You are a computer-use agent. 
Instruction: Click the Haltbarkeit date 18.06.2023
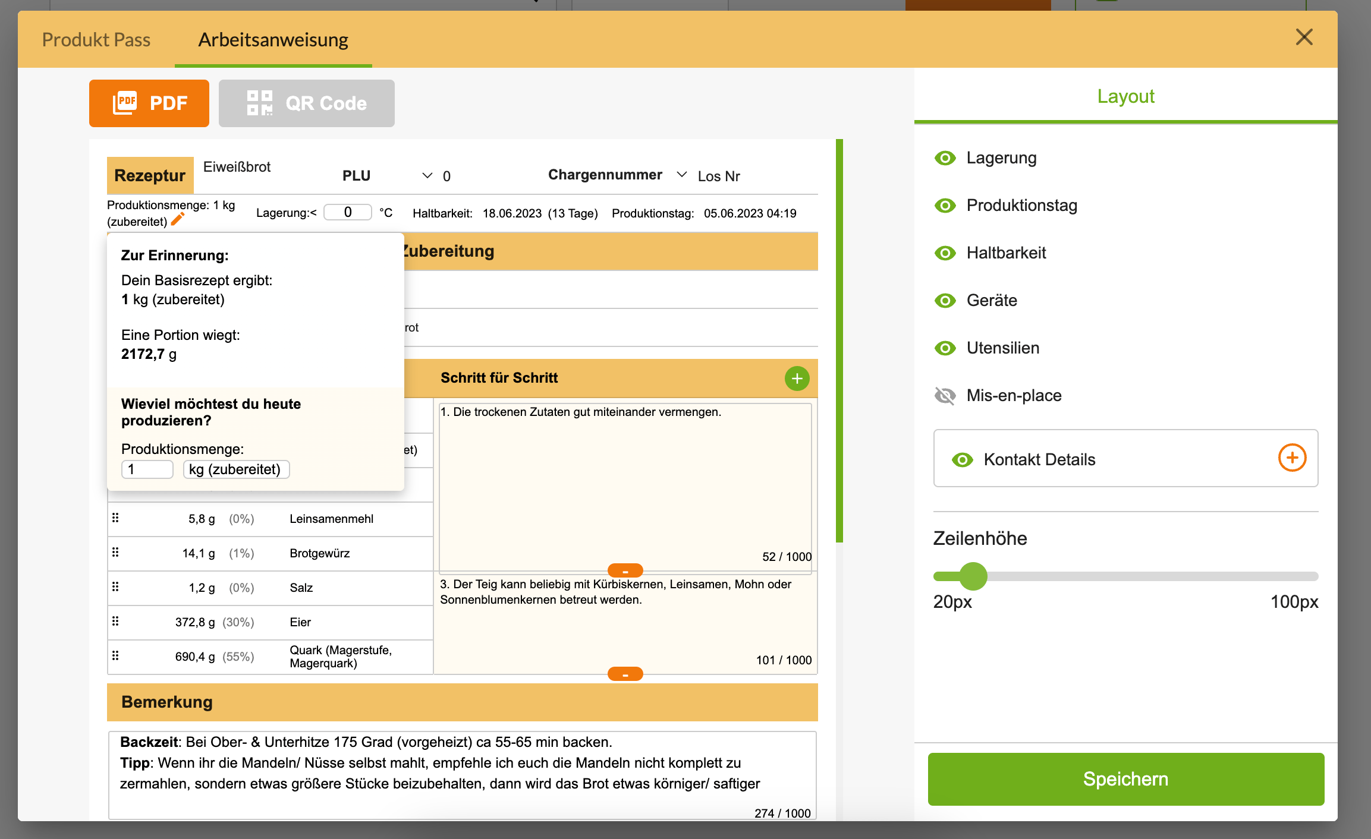(x=512, y=213)
